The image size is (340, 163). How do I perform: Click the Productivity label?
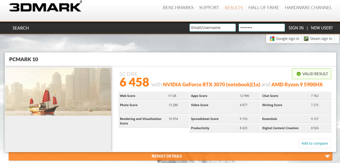200,128
